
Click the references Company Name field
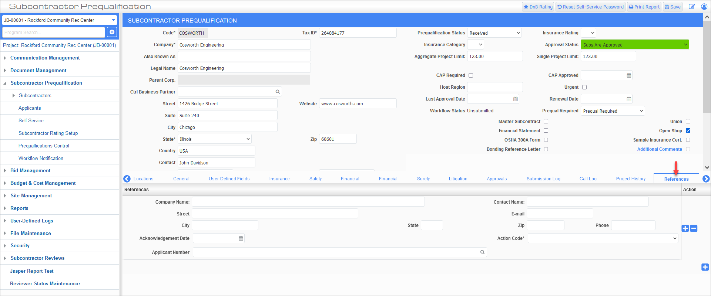point(308,202)
